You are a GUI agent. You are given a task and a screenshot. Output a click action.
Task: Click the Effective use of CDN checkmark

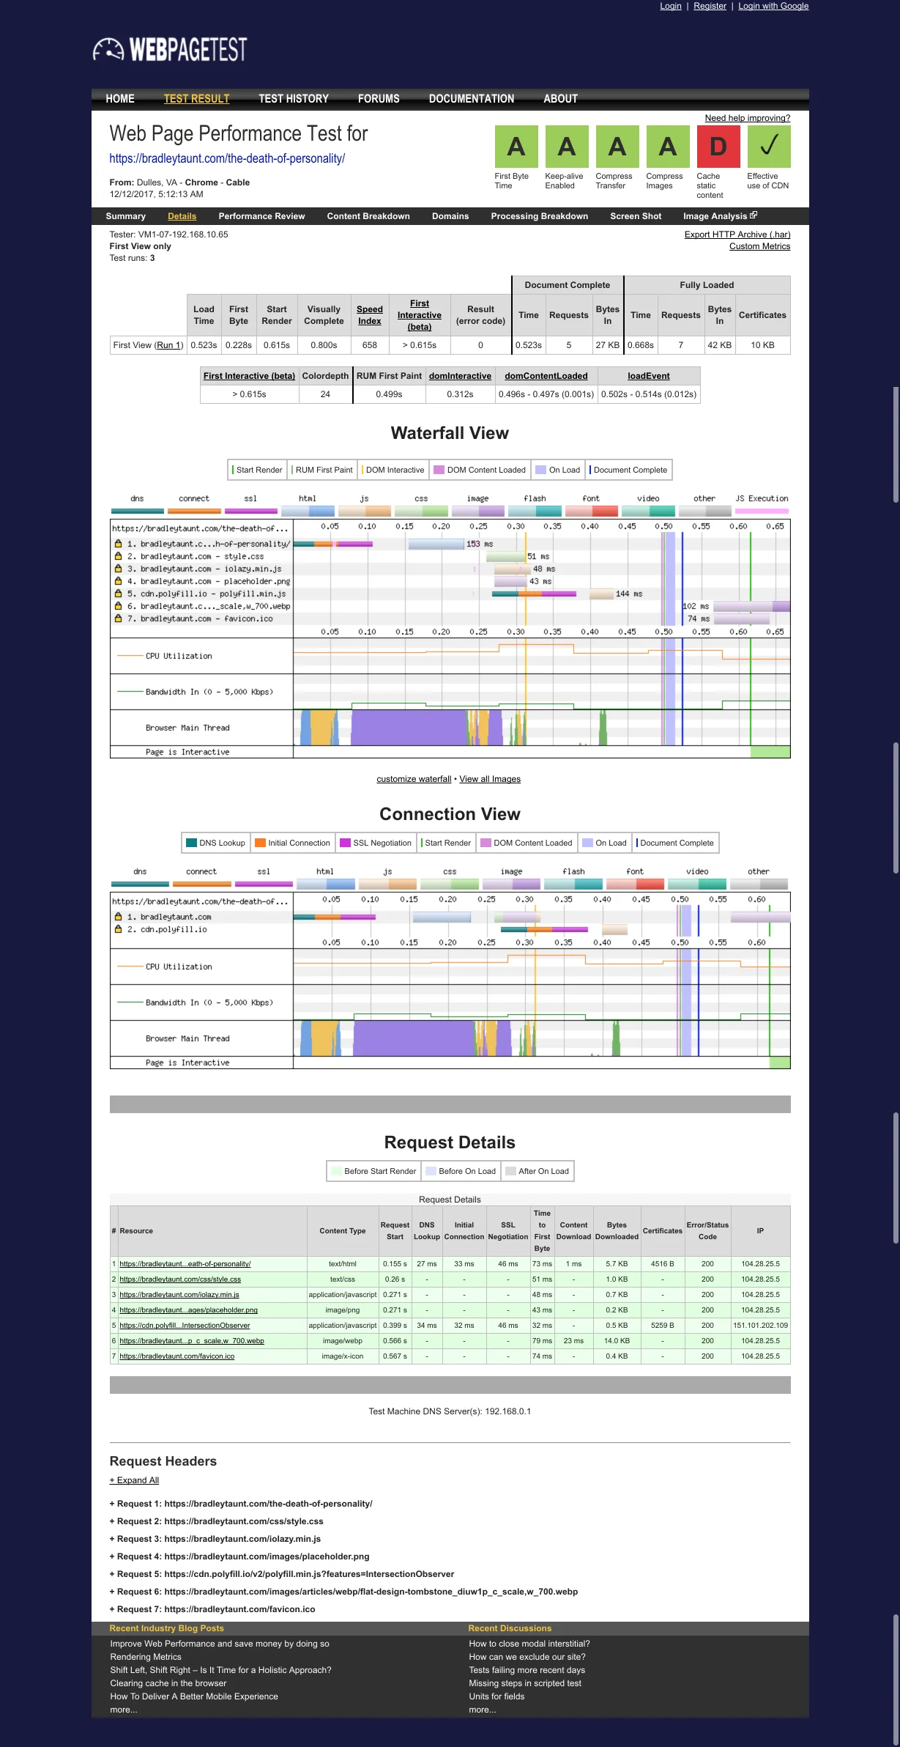coord(768,147)
